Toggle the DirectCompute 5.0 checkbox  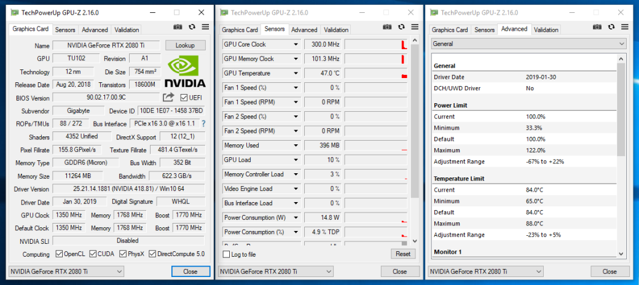click(x=152, y=254)
